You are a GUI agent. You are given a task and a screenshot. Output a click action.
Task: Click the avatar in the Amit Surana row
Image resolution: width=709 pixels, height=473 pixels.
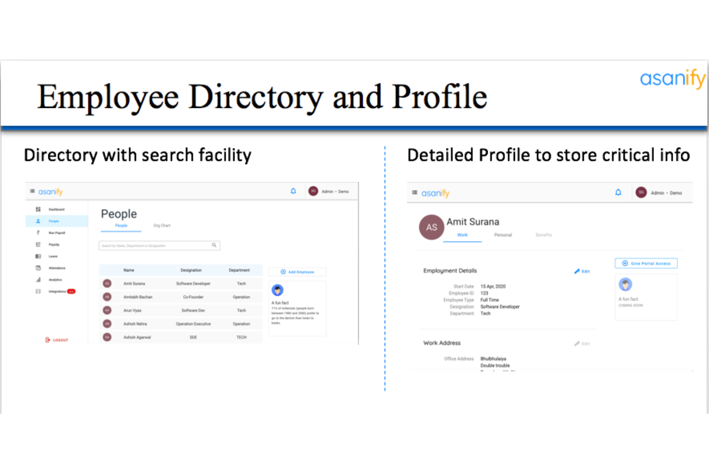[x=107, y=283]
